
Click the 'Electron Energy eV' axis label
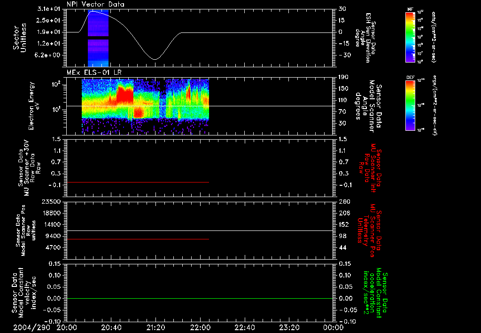(x=34, y=106)
